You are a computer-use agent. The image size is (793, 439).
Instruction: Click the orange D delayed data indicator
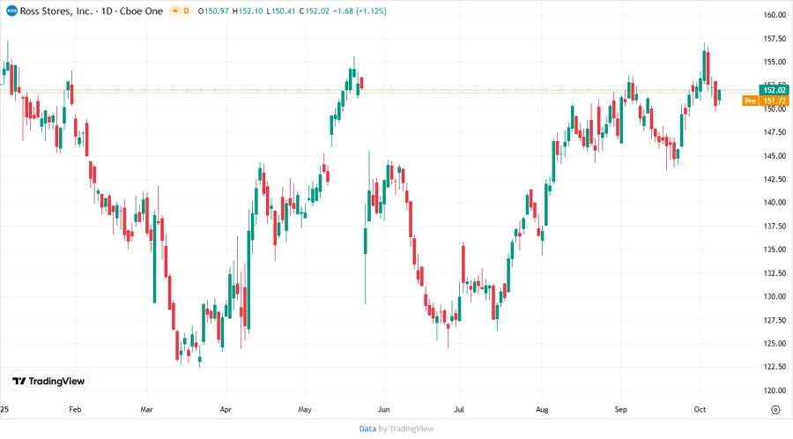[186, 11]
